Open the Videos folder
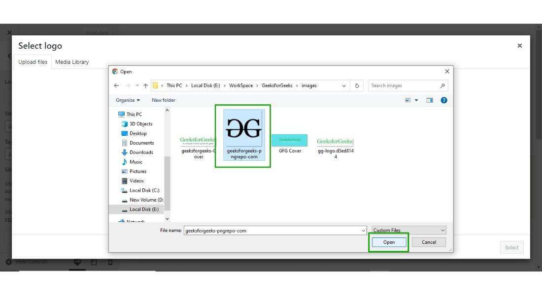Screen dimensions: 542x295 pos(133,181)
